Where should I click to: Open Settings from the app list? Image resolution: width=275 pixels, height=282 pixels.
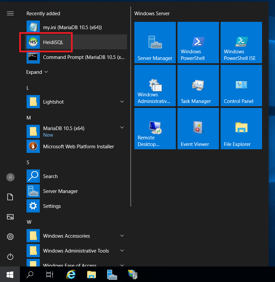click(76, 206)
